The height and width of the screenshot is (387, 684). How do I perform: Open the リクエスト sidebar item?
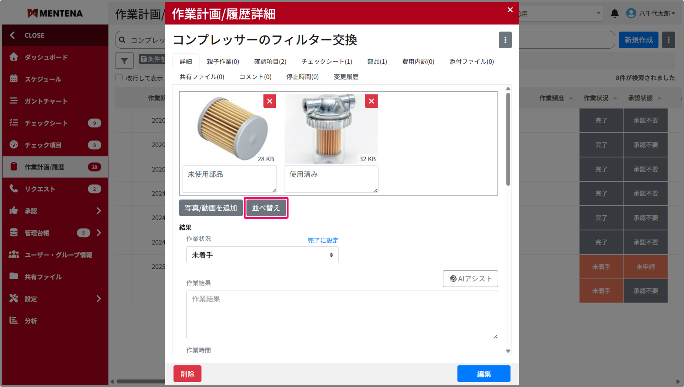point(40,189)
